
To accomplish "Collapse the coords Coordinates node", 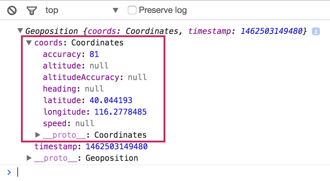I will (x=29, y=43).
